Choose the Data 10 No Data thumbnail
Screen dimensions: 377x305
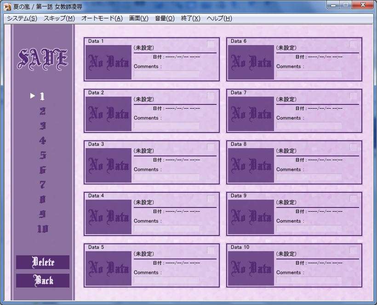(251, 268)
